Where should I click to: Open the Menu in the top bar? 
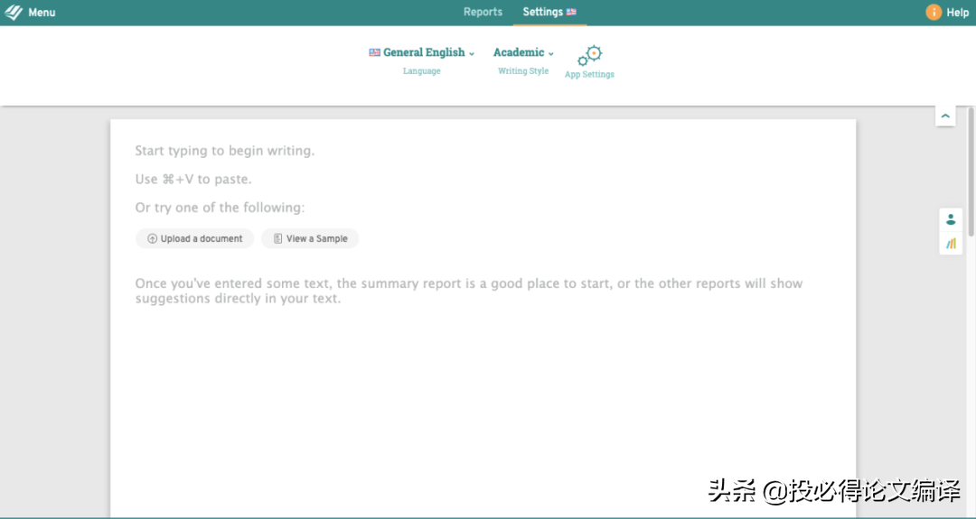click(42, 13)
